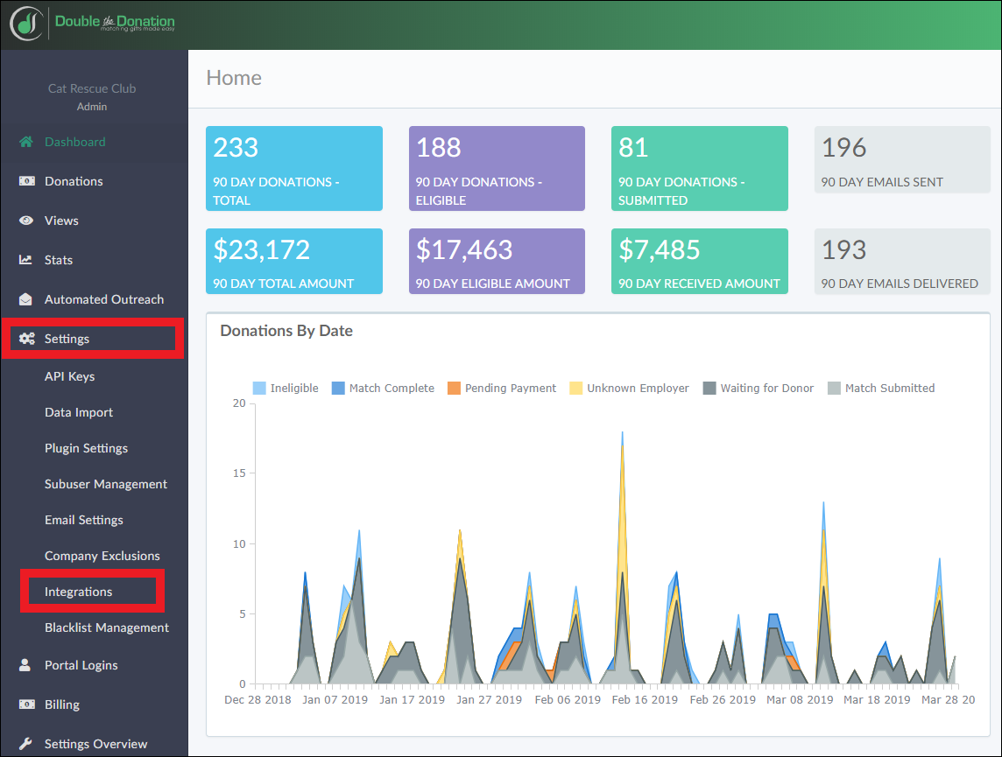The image size is (1002, 757).
Task: Open Settings Overview
Action: click(x=95, y=744)
